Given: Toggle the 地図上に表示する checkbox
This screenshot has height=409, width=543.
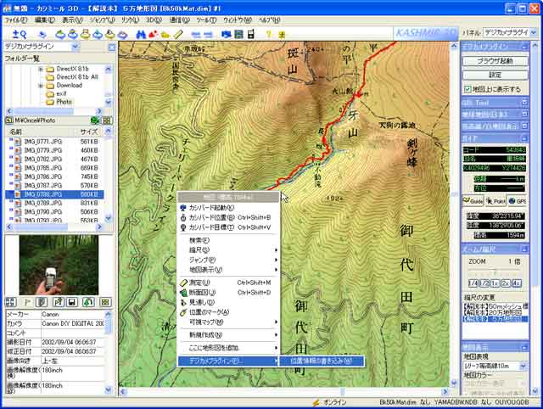Looking at the screenshot, I should (x=467, y=88).
